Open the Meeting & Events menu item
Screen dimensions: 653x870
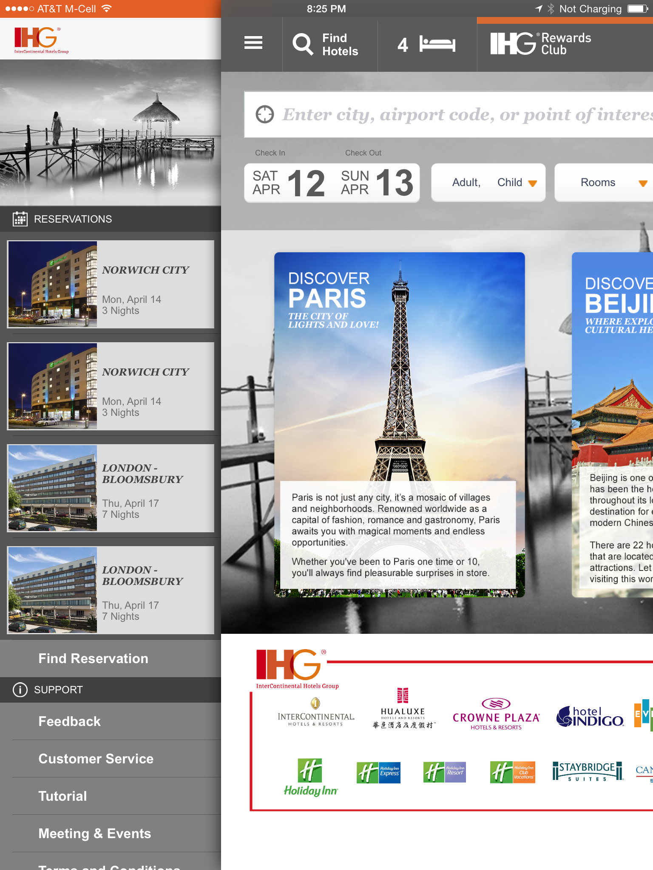[x=111, y=833]
